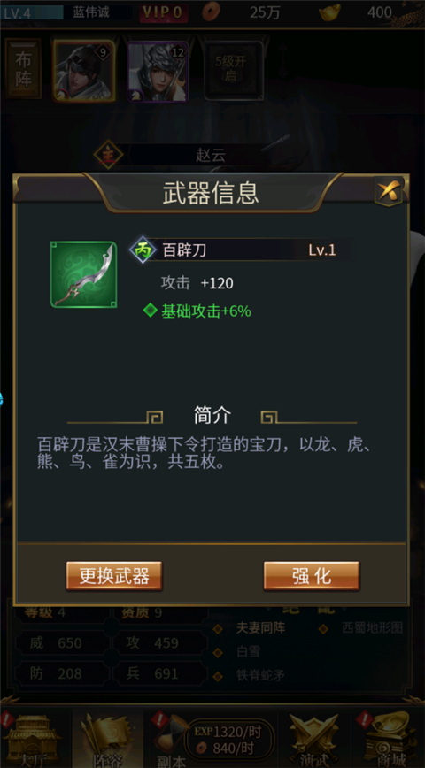This screenshot has width=425, height=768.
Task: Tap the copper coin currency icon
Action: [212, 12]
